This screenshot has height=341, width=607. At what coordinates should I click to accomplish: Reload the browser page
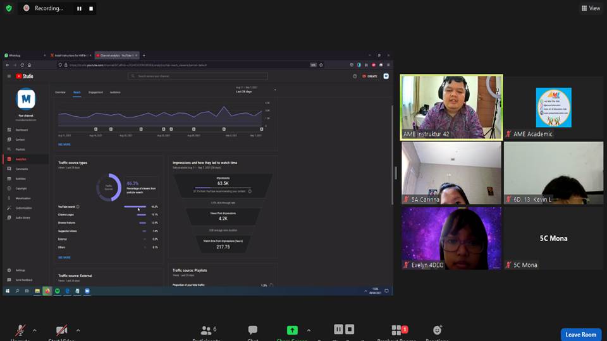pos(22,65)
